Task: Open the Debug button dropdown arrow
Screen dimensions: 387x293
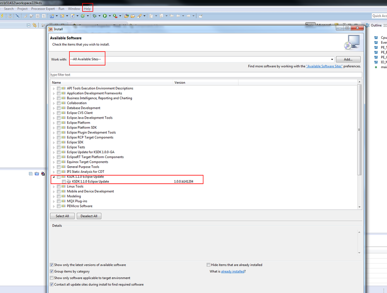Action: click(100, 16)
